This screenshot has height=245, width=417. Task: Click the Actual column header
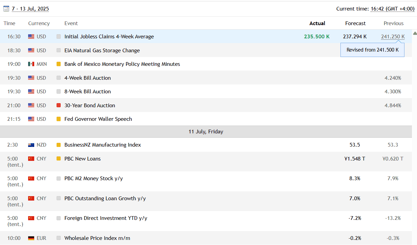click(x=317, y=23)
